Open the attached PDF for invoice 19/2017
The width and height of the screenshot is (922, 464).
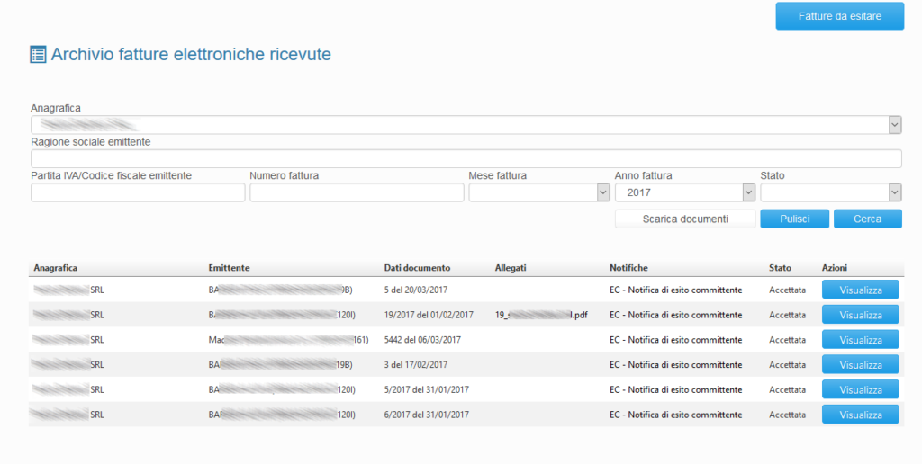[541, 315]
